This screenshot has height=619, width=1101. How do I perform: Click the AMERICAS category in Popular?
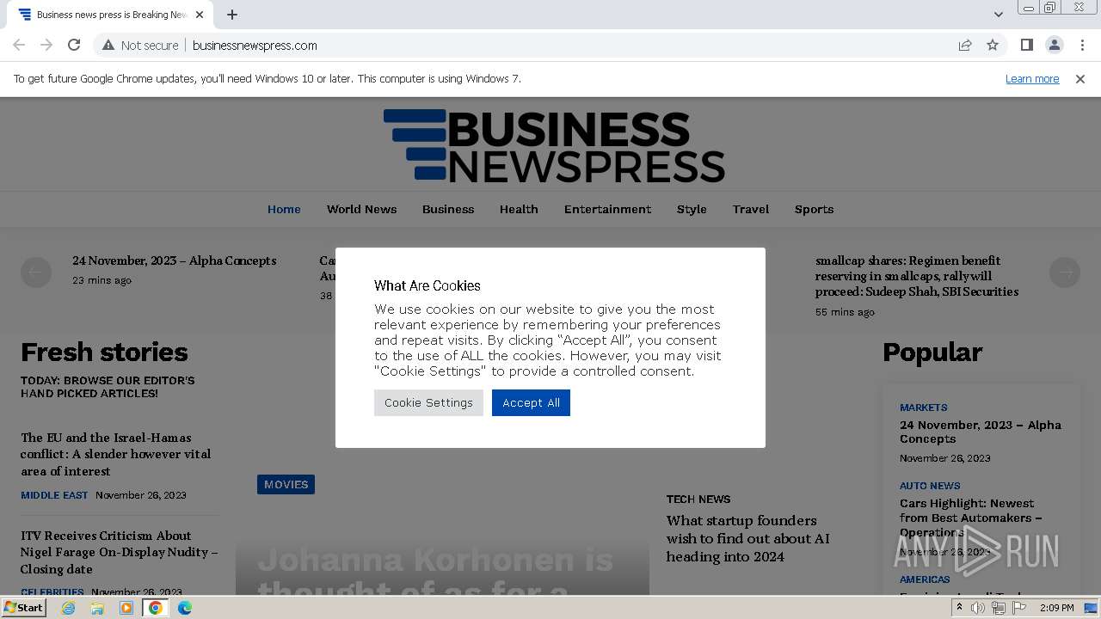click(925, 579)
